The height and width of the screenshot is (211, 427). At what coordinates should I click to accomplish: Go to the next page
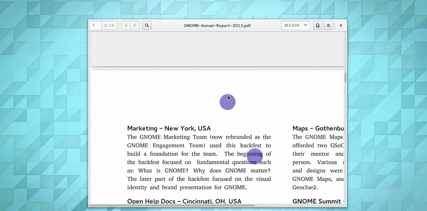click(x=135, y=25)
